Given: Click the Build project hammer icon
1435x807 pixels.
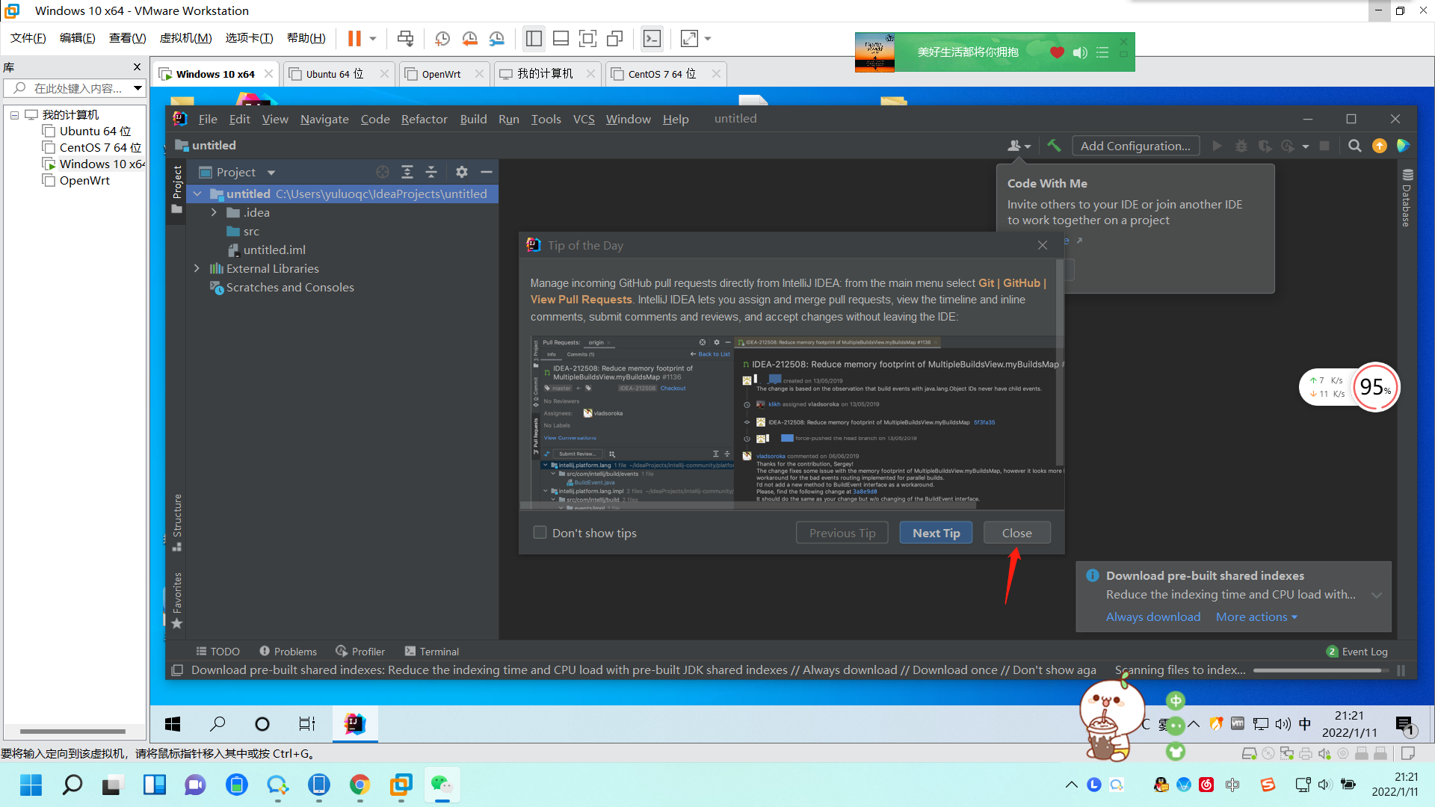Looking at the screenshot, I should [1054, 146].
